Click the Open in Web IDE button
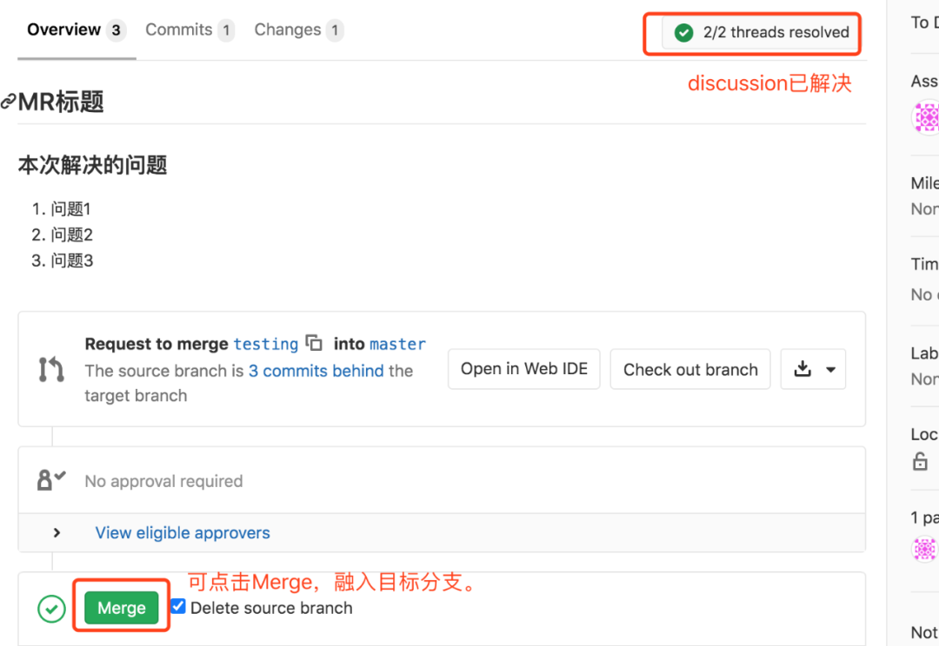939x646 pixels. [523, 369]
